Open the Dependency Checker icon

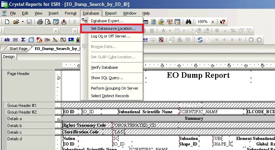point(170,22)
